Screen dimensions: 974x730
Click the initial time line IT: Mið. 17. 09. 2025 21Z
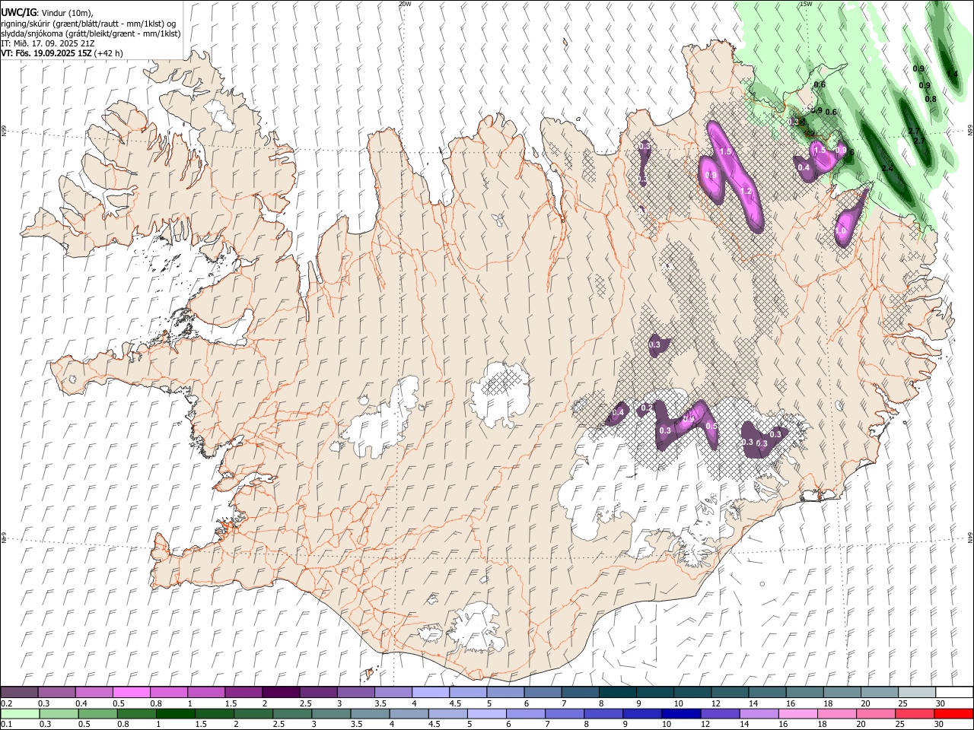point(47,43)
